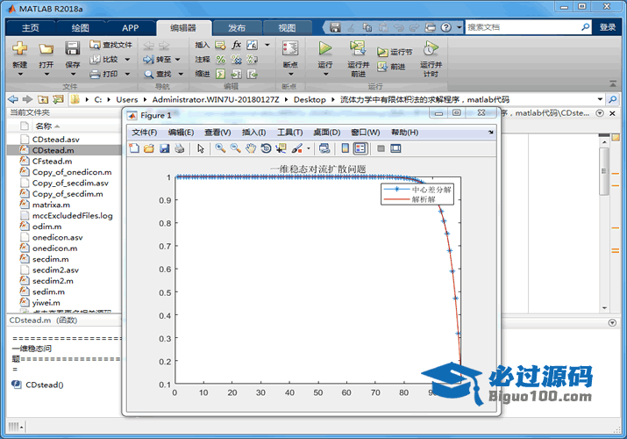Click the Desktop segment in address path
The image size is (627, 439).
click(310, 99)
